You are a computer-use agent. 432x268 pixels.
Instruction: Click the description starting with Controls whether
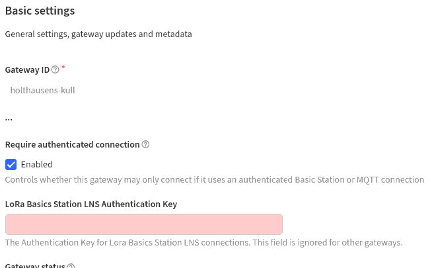(214, 180)
